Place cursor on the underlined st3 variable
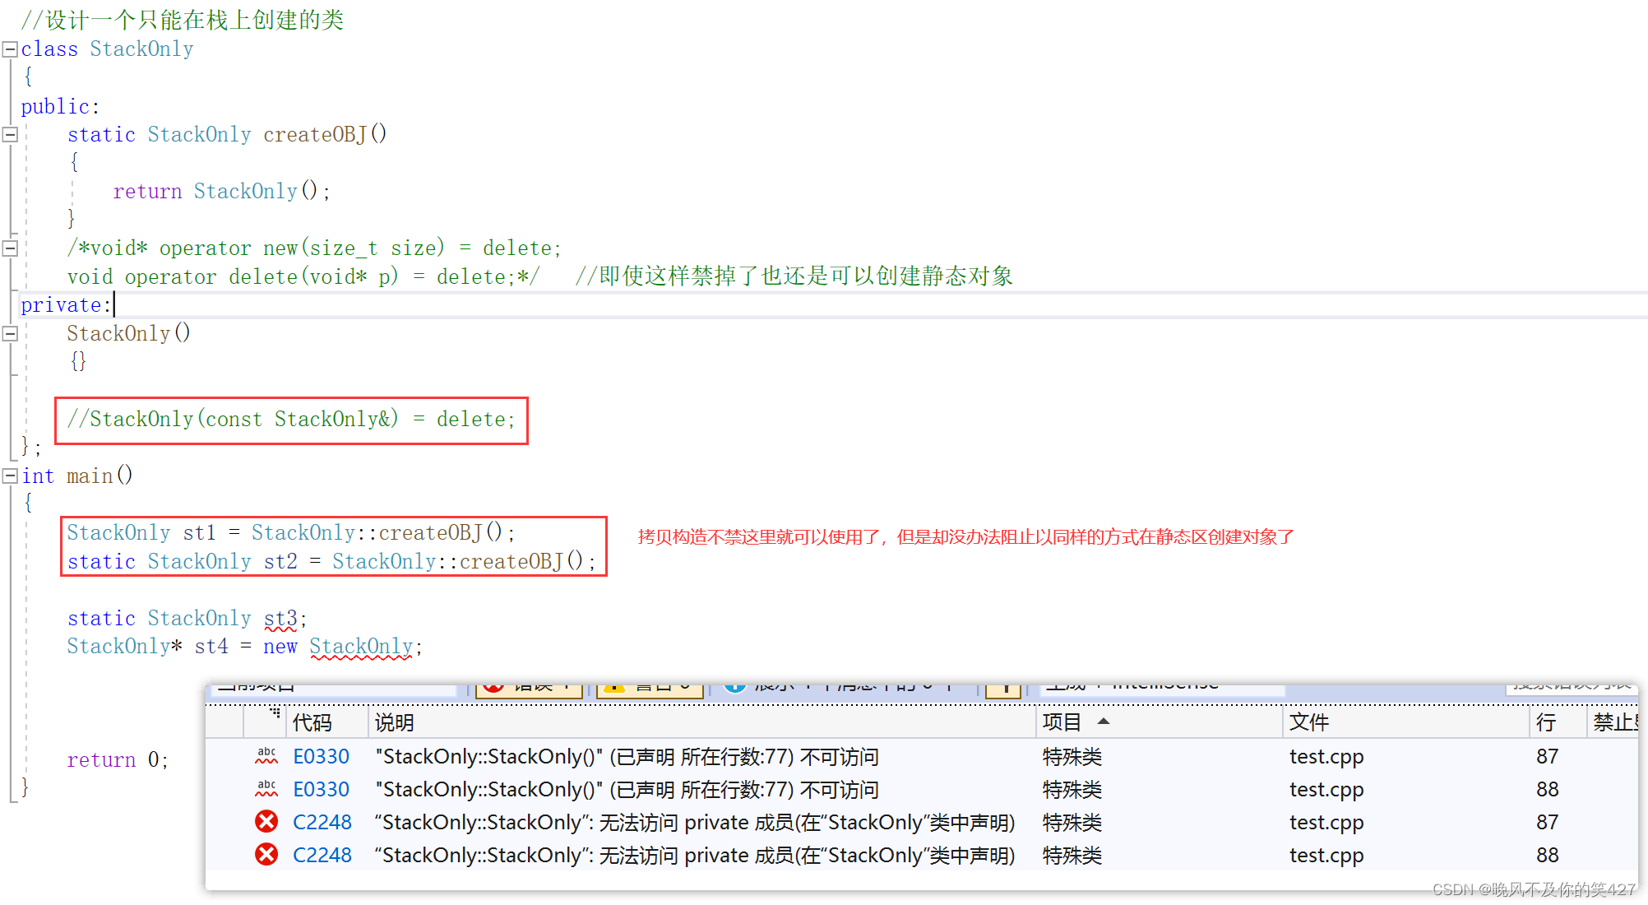The height and width of the screenshot is (905, 1648). click(280, 619)
